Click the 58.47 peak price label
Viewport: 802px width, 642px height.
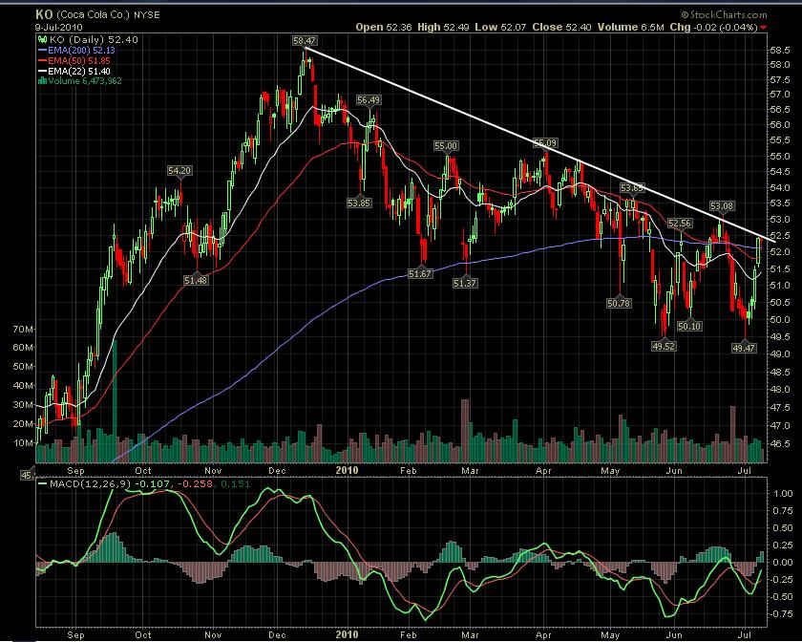(305, 40)
